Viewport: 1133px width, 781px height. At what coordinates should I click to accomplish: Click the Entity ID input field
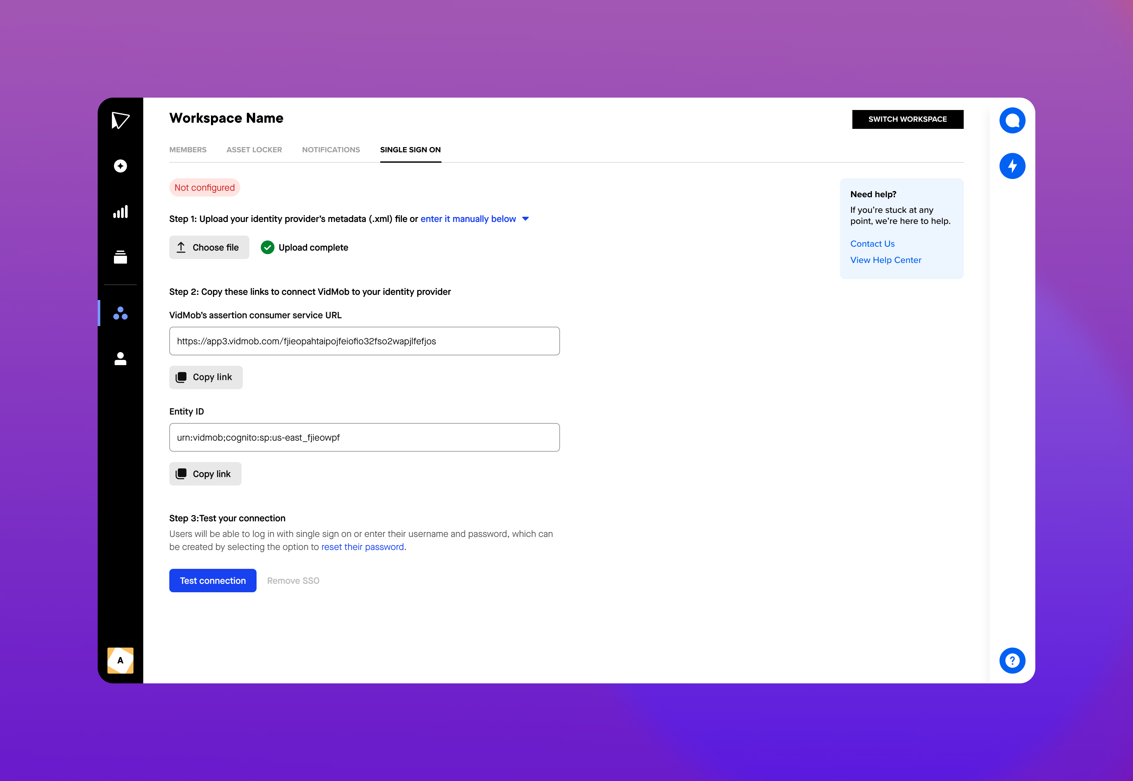click(364, 437)
